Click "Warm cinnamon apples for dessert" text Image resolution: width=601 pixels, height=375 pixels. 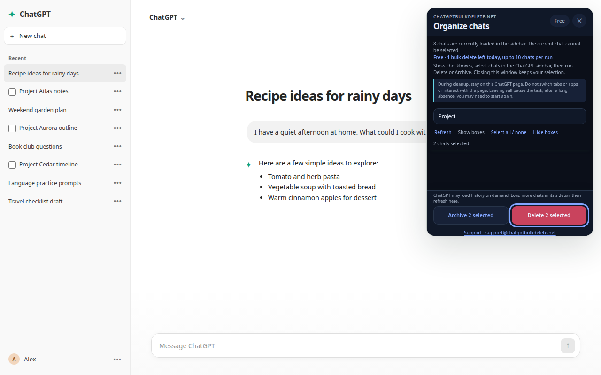(322, 198)
